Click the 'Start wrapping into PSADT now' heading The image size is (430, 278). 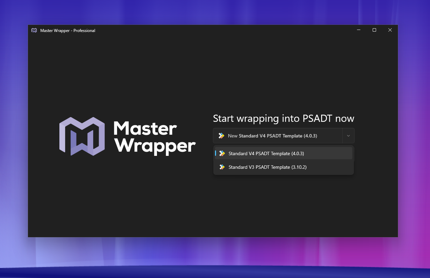pos(284,118)
